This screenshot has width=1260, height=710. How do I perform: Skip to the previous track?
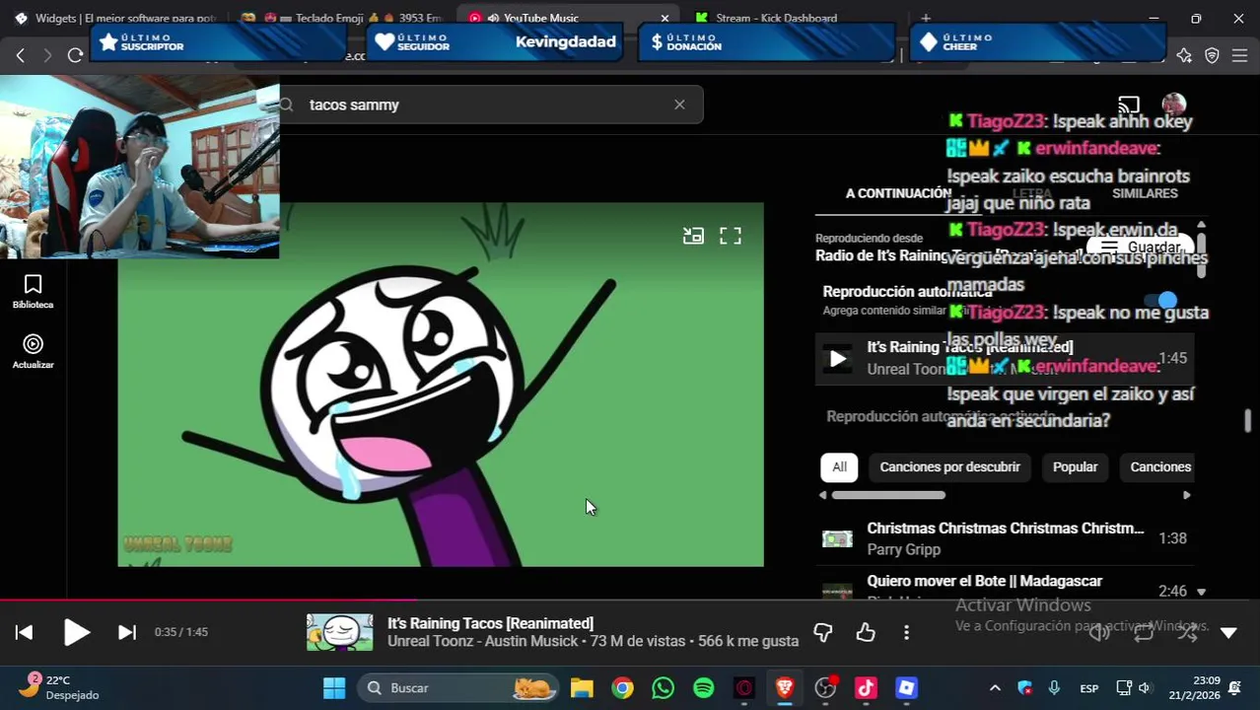tap(25, 632)
